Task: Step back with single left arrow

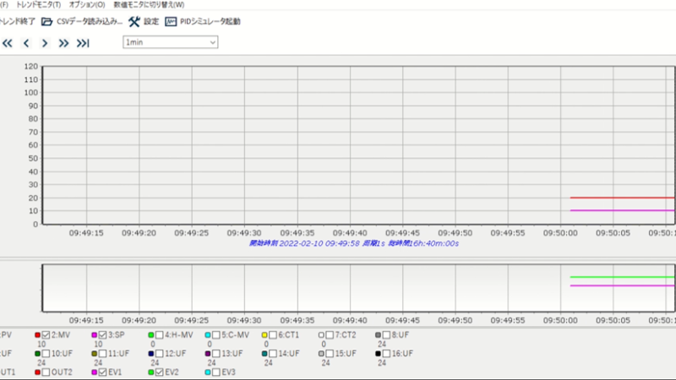Action: pyautogui.click(x=26, y=43)
